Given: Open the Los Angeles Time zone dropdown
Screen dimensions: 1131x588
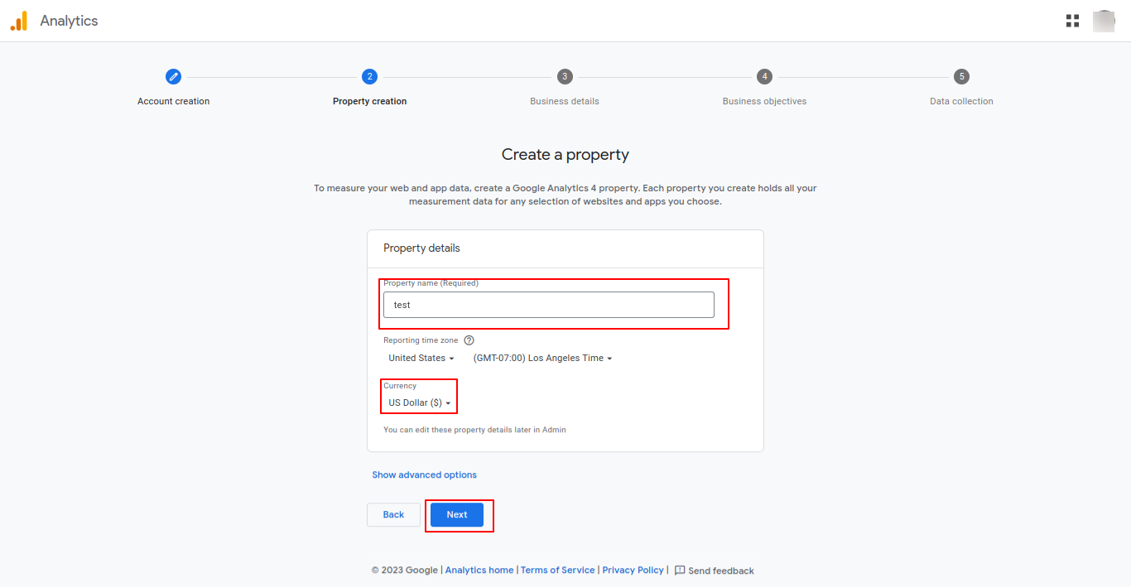Looking at the screenshot, I should 542,359.
